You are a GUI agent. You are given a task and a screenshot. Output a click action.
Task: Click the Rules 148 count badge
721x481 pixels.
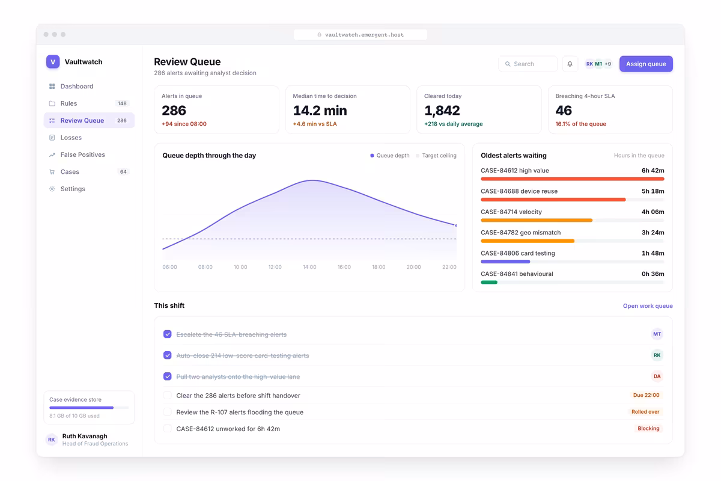[123, 103]
